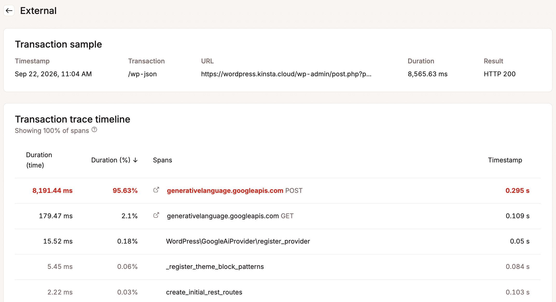Open generativelanguage.googleapis.com POST span
556x302 pixels.
[235, 191]
